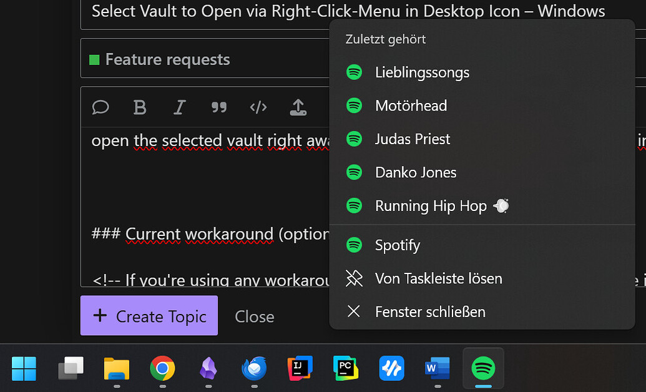Launch Obsidian from the taskbar
The height and width of the screenshot is (392, 646).
coord(208,369)
